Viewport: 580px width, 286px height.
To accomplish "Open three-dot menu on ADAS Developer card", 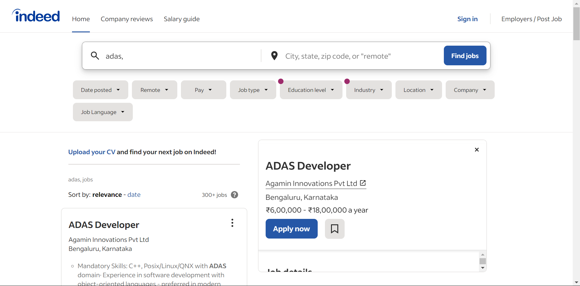I will [x=232, y=223].
